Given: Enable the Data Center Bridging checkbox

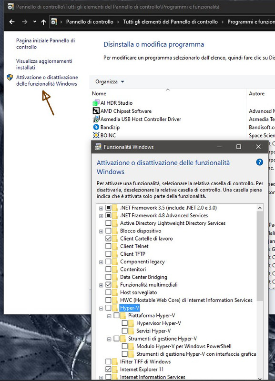Looking at the screenshot, I should [x=109, y=277].
